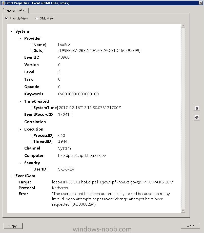Viewport: 204px width, 233px height.
Task: Click the Level value 3
Action: tap(59, 72)
